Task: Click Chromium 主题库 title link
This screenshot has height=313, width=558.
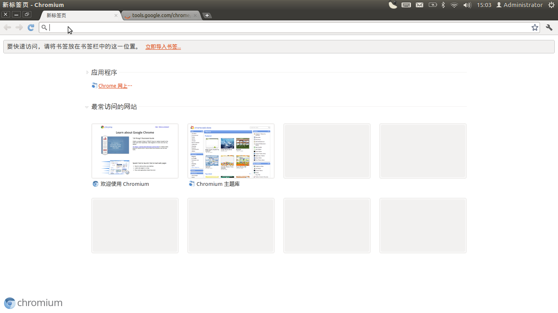Action: tap(218, 184)
